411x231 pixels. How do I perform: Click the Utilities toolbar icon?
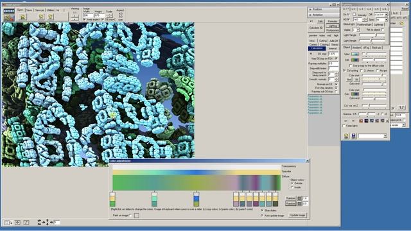pyautogui.click(x=50, y=17)
